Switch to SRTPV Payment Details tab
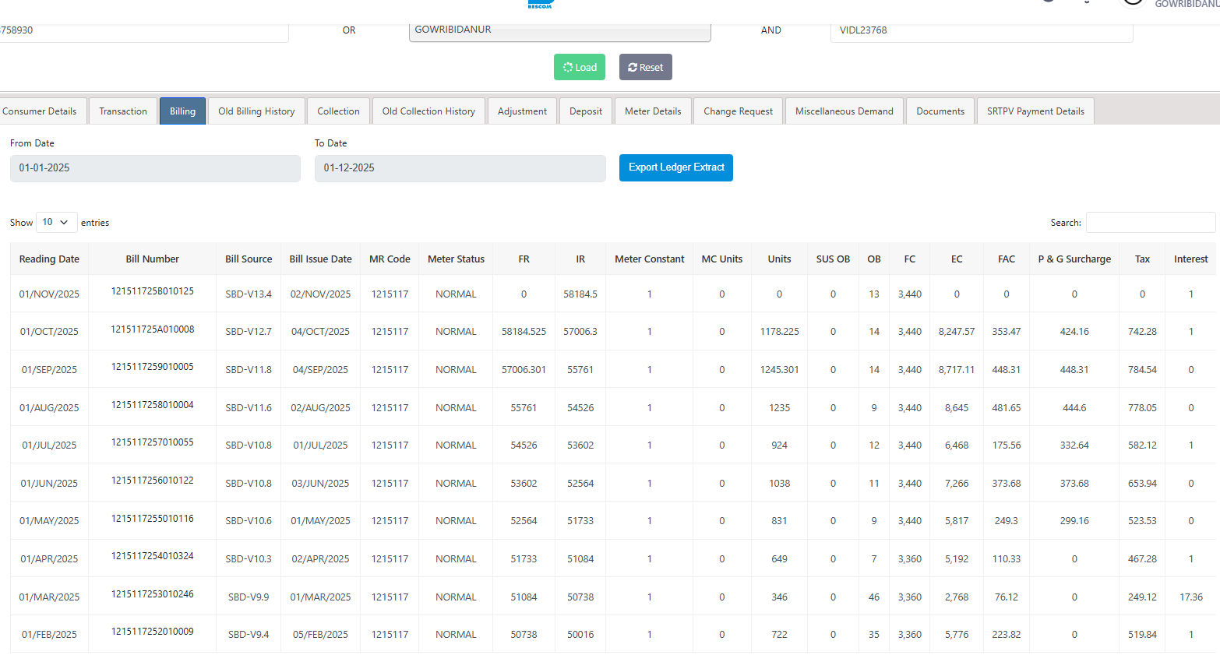 (1035, 111)
